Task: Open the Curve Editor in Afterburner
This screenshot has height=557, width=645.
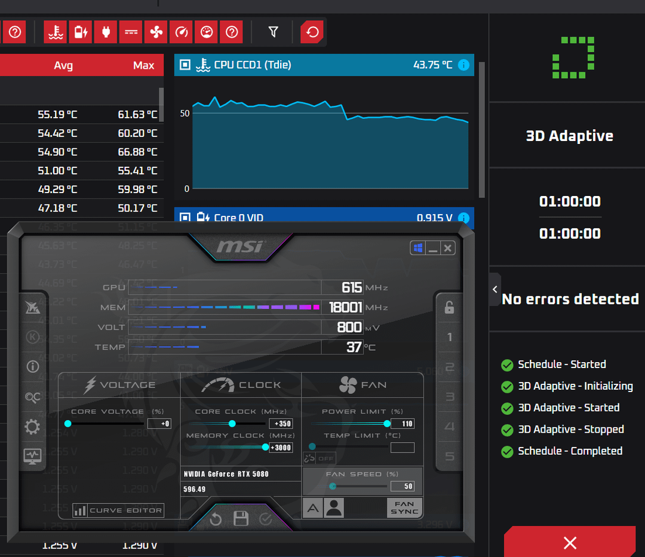Action: [118, 510]
